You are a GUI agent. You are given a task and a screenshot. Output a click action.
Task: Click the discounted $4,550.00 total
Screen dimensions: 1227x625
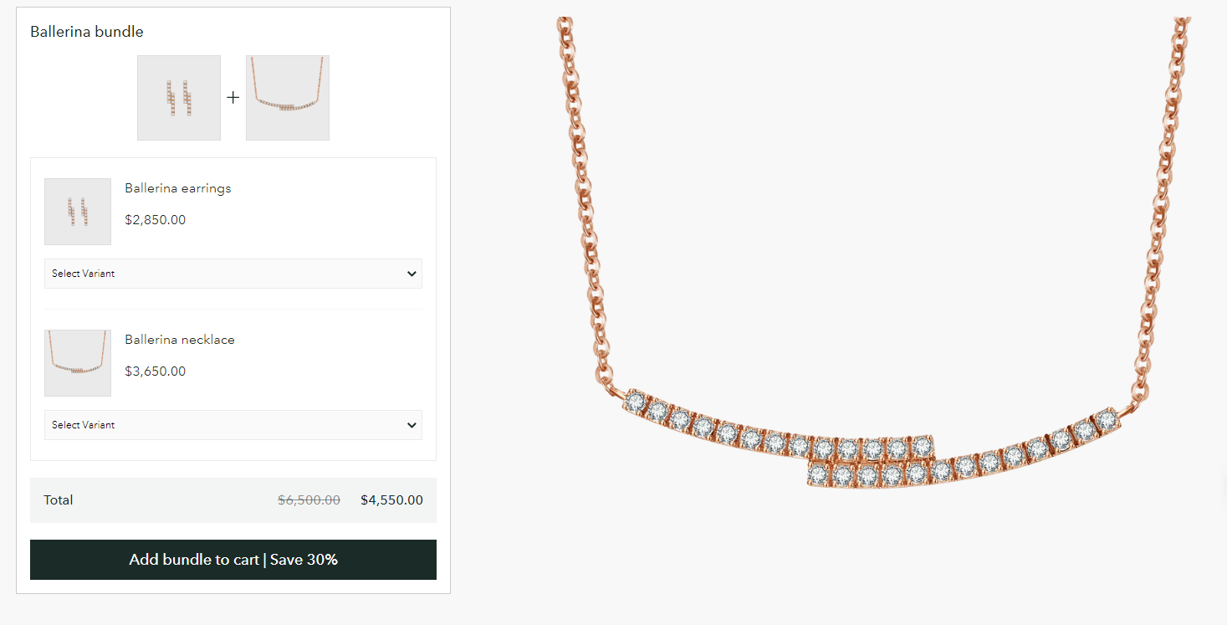(x=391, y=500)
